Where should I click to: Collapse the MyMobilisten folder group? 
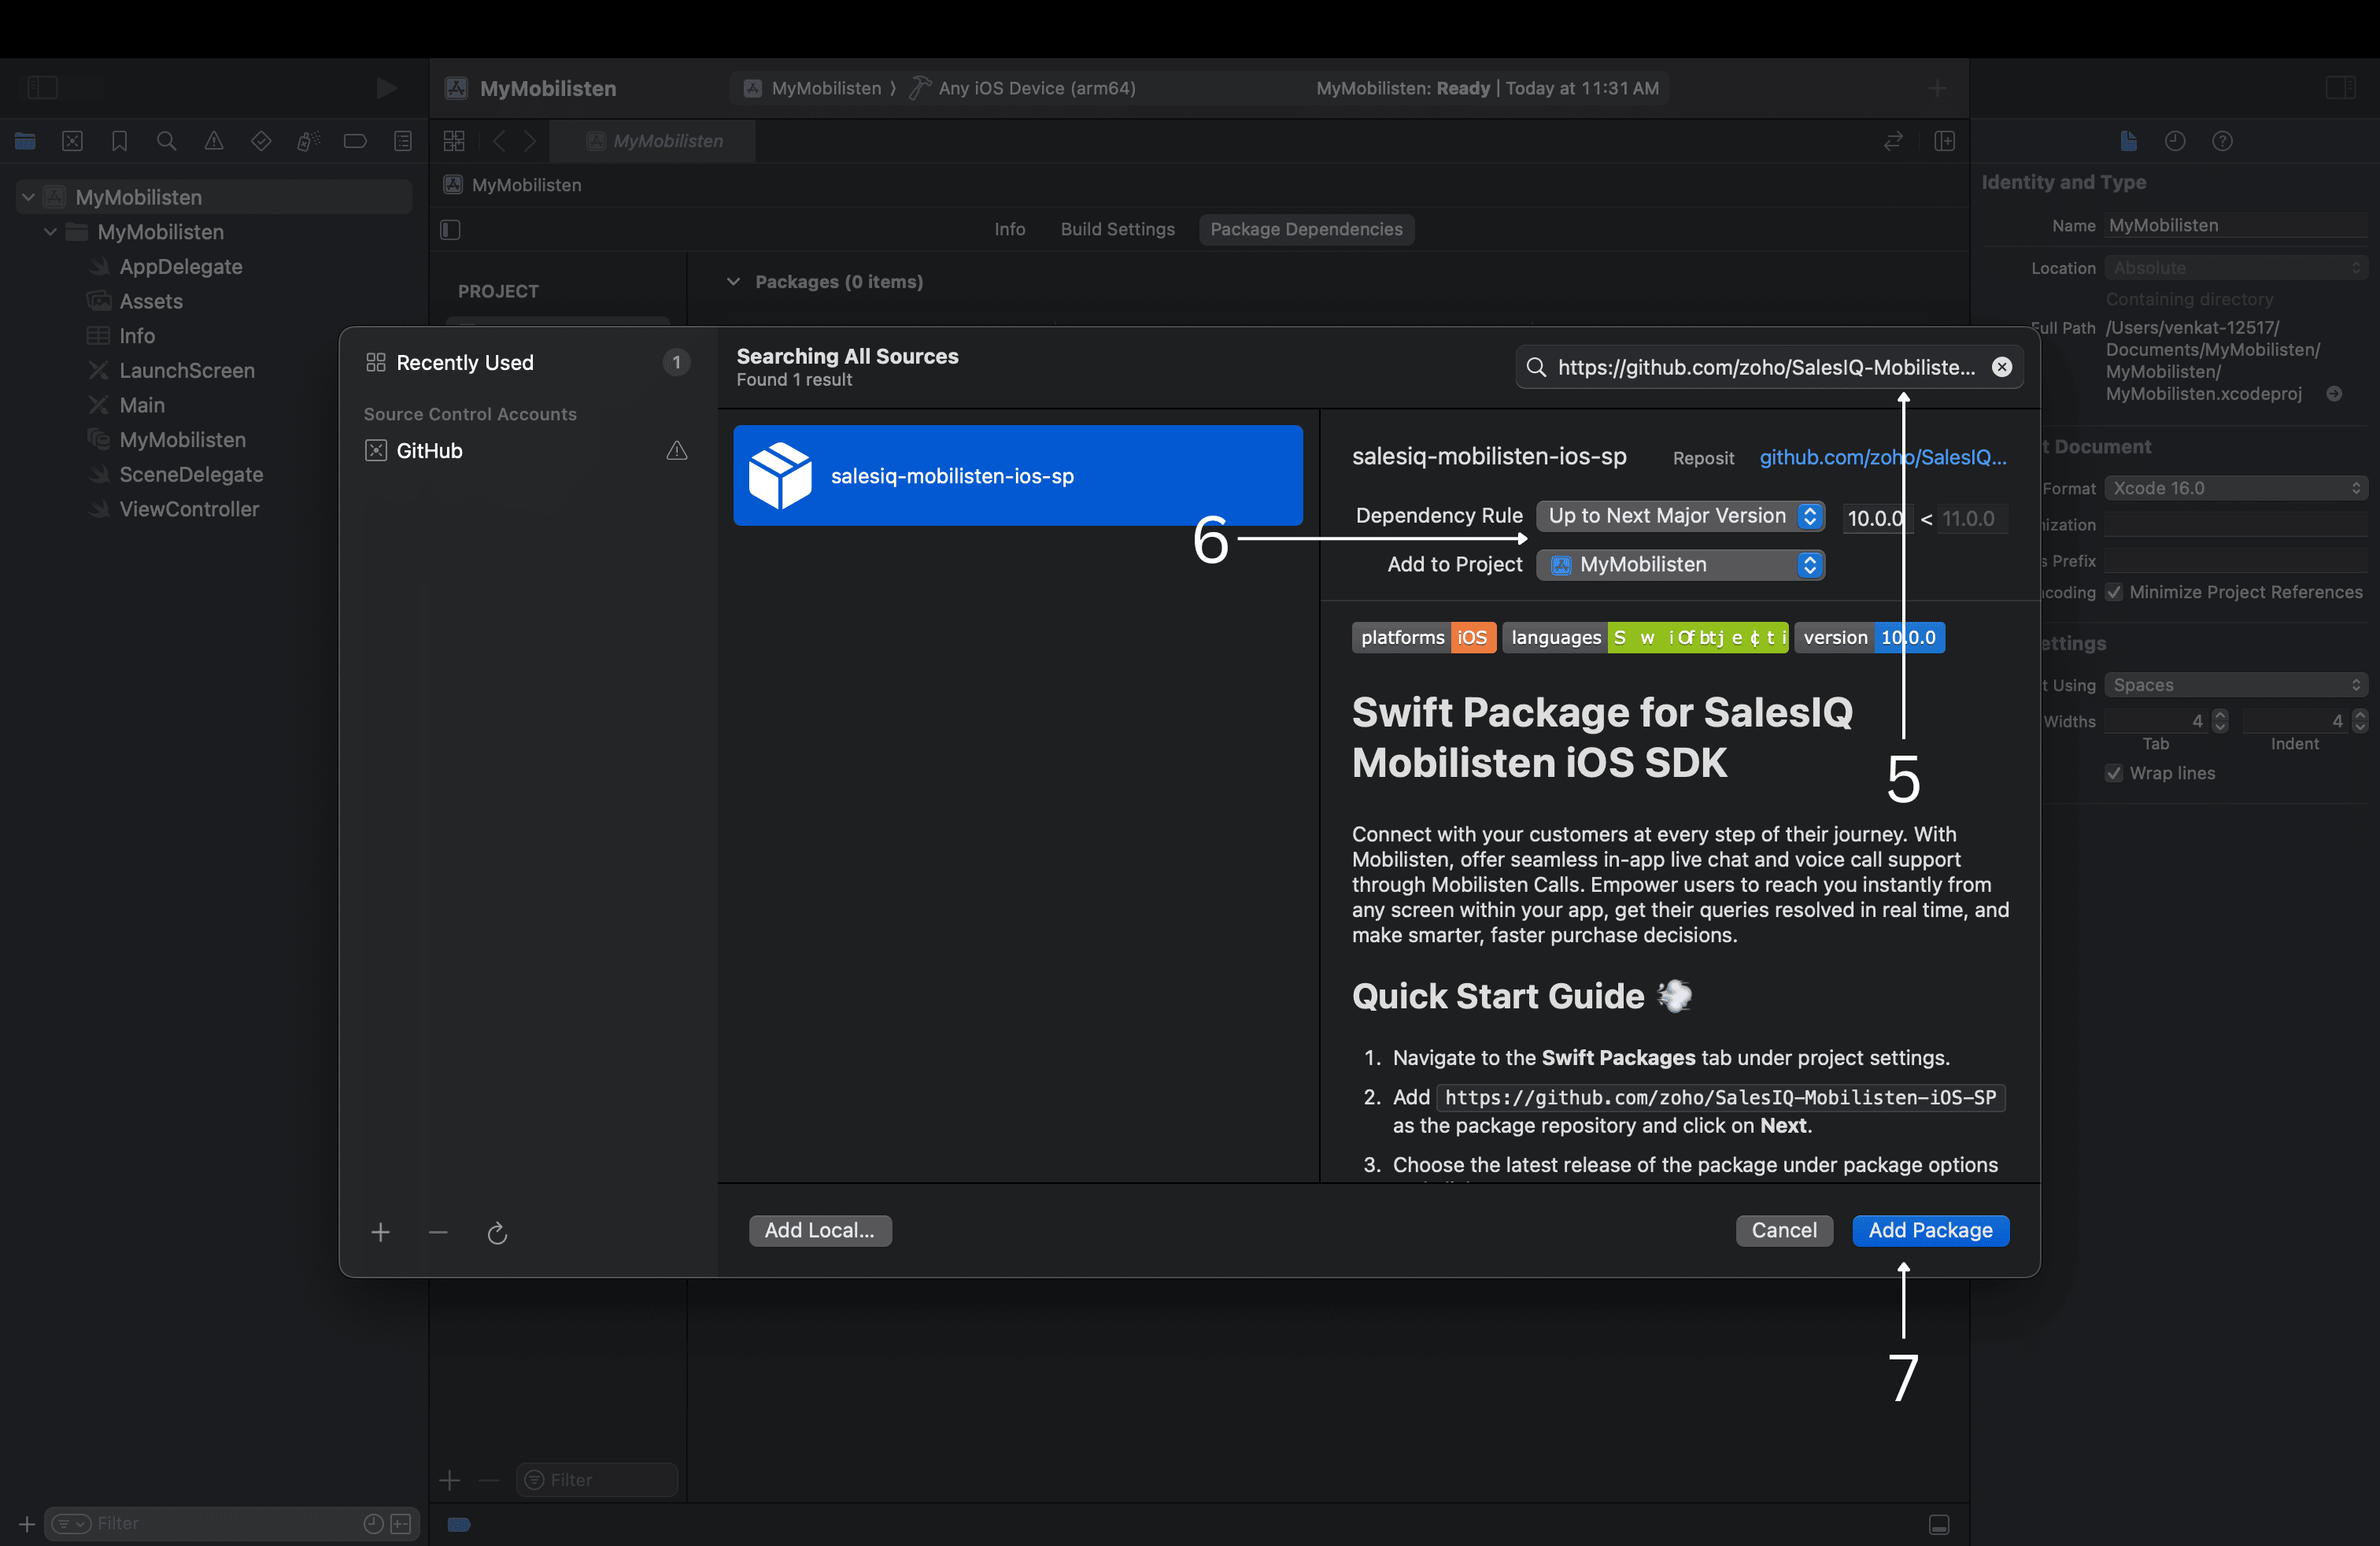[x=50, y=232]
